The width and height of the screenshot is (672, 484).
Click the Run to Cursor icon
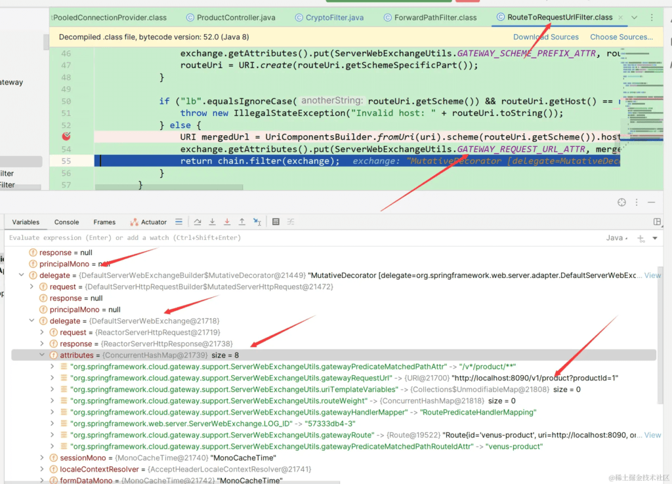257,222
